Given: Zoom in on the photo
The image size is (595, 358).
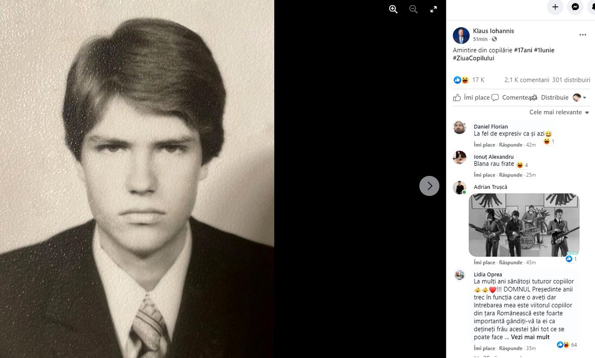Looking at the screenshot, I should [393, 9].
